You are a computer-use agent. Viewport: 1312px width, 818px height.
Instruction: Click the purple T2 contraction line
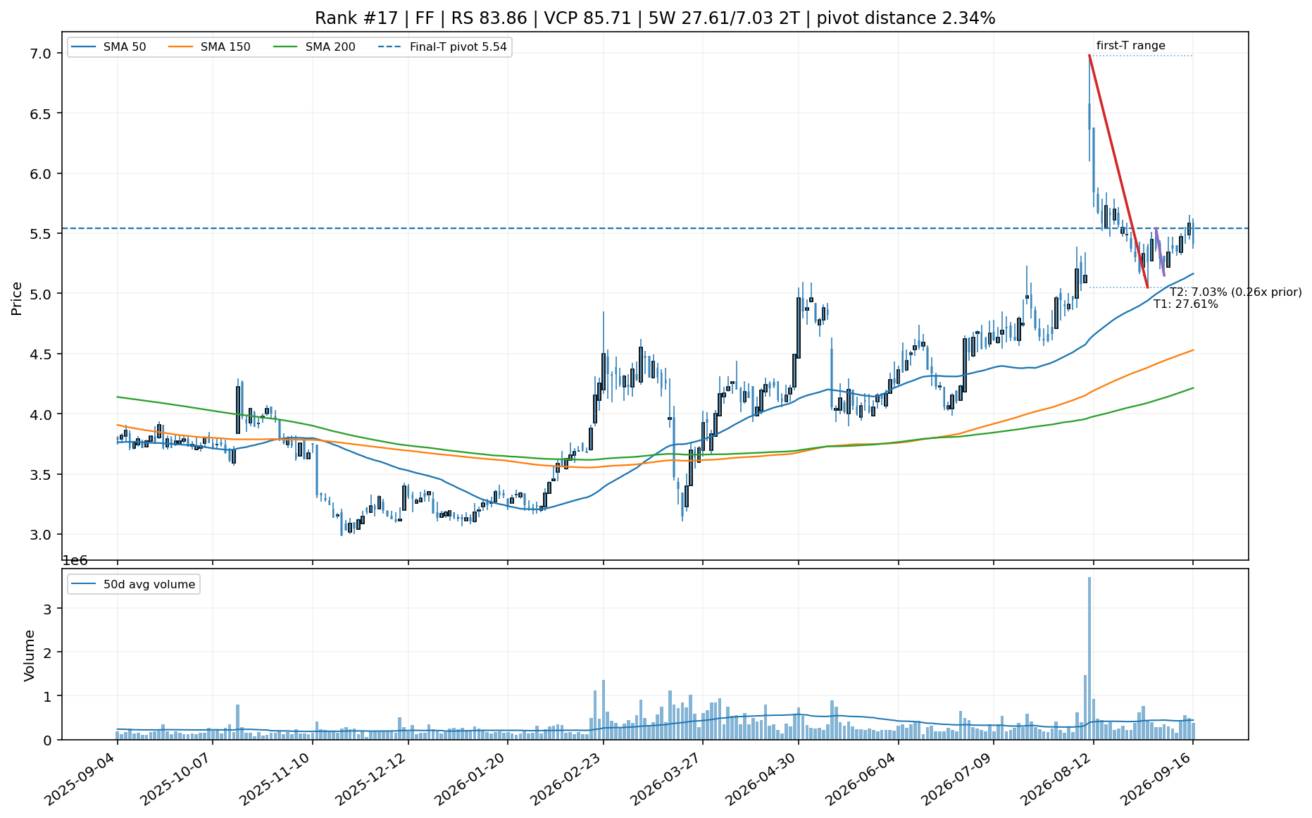point(1160,252)
